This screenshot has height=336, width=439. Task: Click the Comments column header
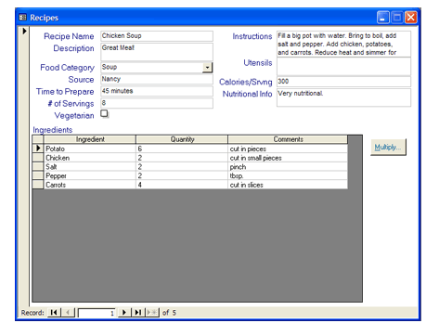click(x=288, y=139)
